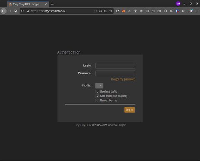Viewport: 200px width, 161px height.
Task: Close the Tiny Tiny RSS : Login tab
Action: tap(46, 4)
